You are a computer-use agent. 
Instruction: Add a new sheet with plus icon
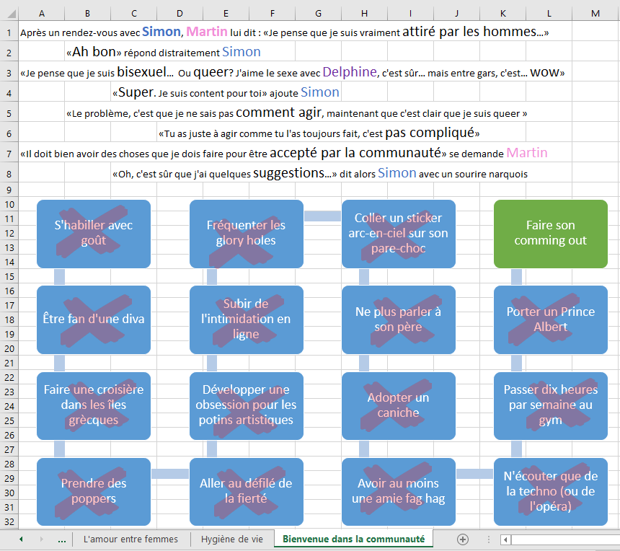coord(463,539)
